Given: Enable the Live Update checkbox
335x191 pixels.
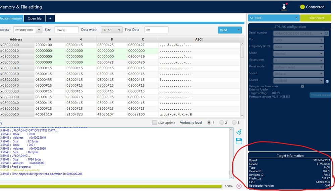Looking at the screenshot, I should [155, 122].
